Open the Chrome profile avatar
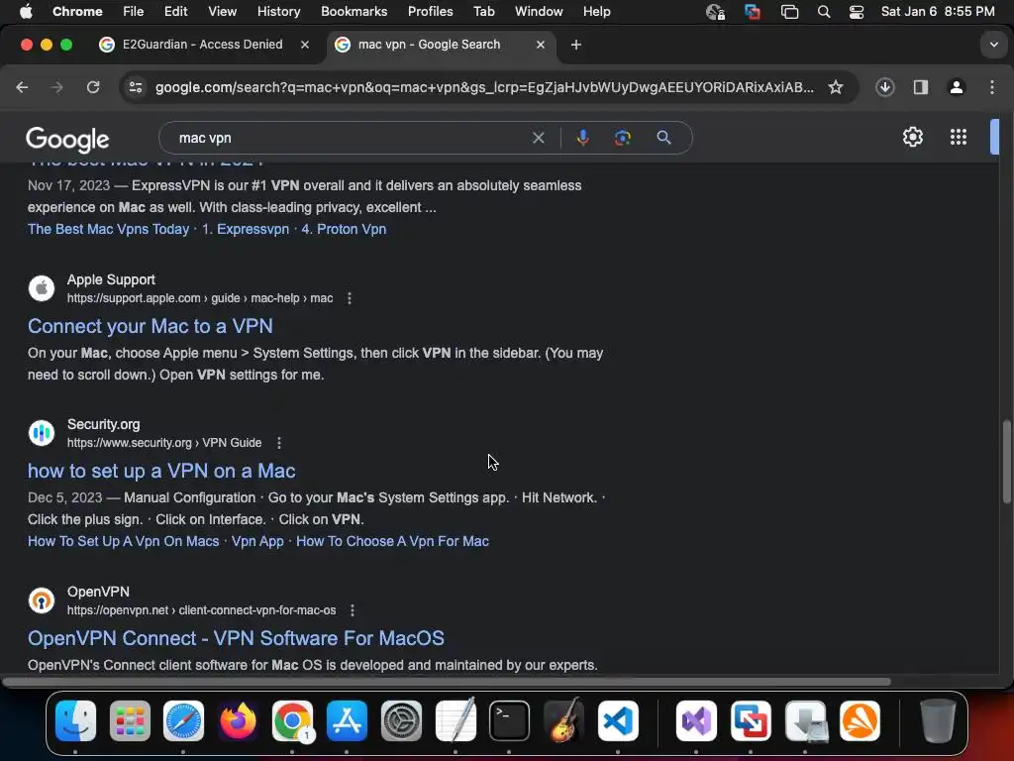This screenshot has width=1014, height=761. coord(956,87)
